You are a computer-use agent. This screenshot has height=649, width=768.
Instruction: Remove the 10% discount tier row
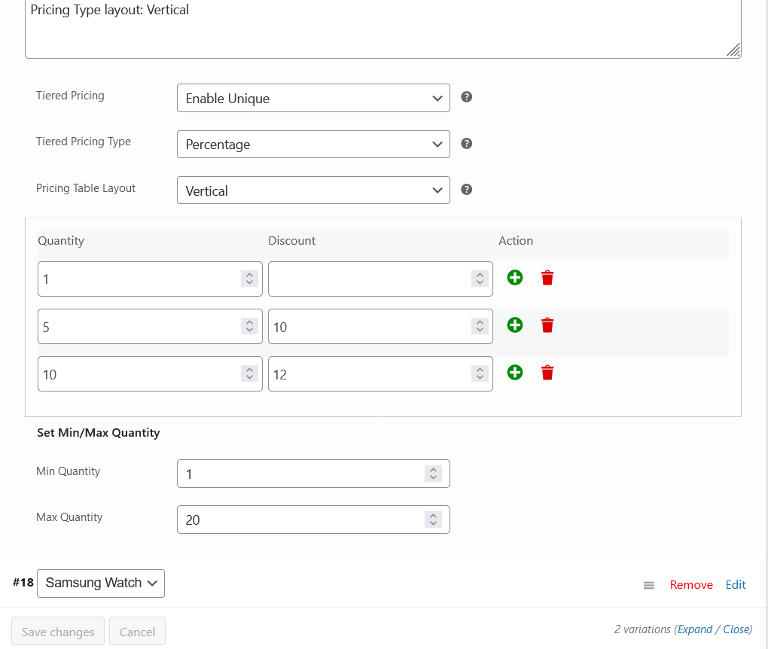[x=547, y=325]
